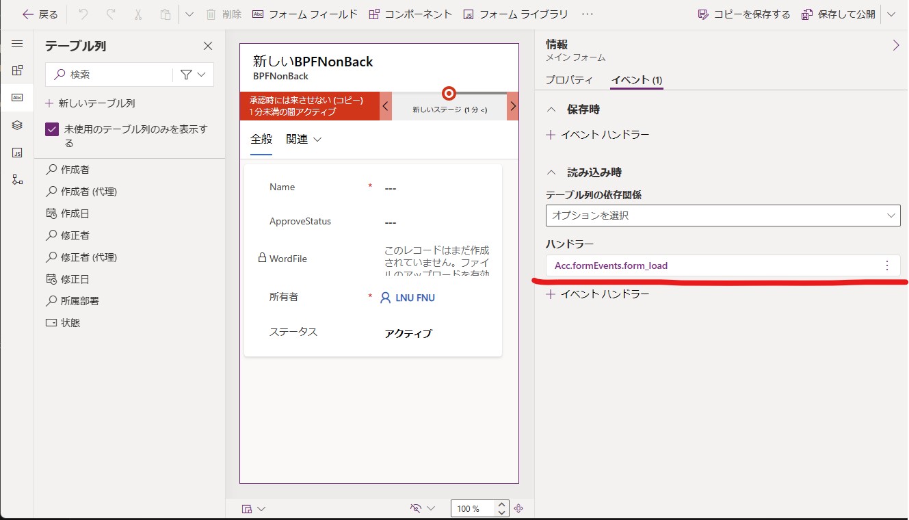This screenshot has width=909, height=520.
Task: Click the Cut scissors icon
Action: click(x=137, y=14)
